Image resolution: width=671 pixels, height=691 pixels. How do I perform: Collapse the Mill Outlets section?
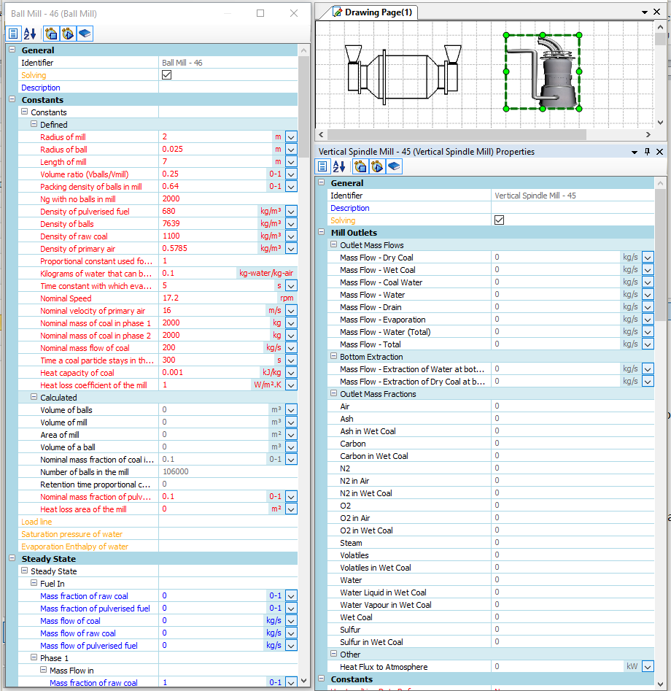[x=322, y=233]
